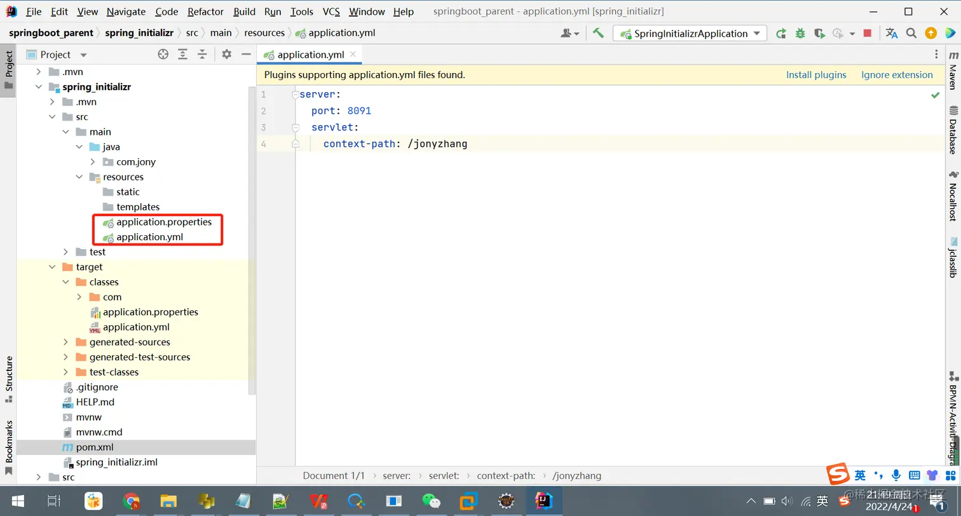
Task: Click servlet breadcrumb in editor footer
Action: coord(444,475)
